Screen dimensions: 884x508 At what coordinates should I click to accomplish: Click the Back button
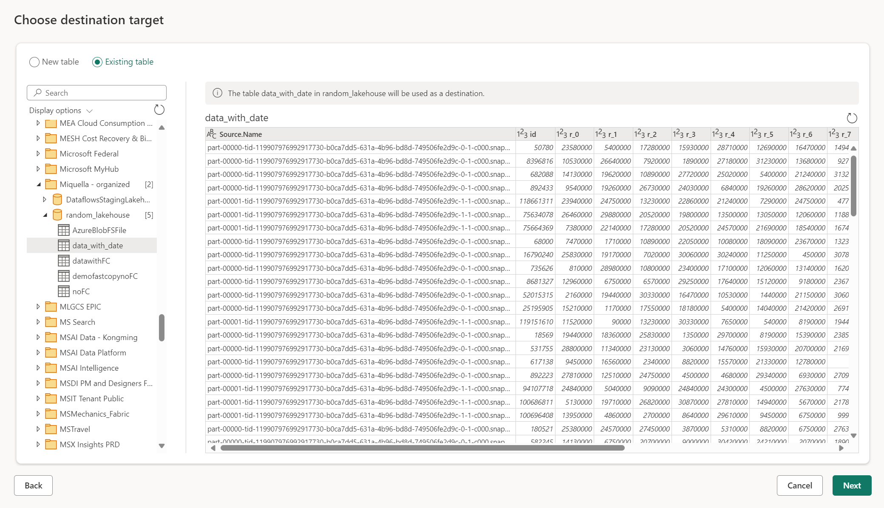coord(34,485)
